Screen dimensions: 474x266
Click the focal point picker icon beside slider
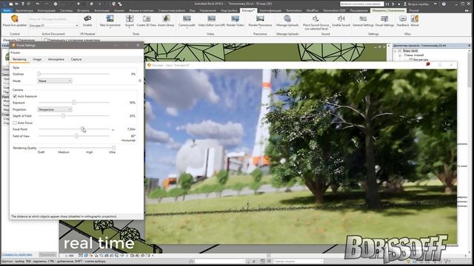(113, 130)
